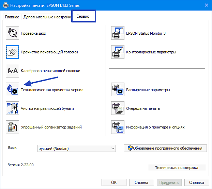Click the Расширенные параметры label
This screenshot has width=212, height=189.
pyautogui.click(x=148, y=90)
